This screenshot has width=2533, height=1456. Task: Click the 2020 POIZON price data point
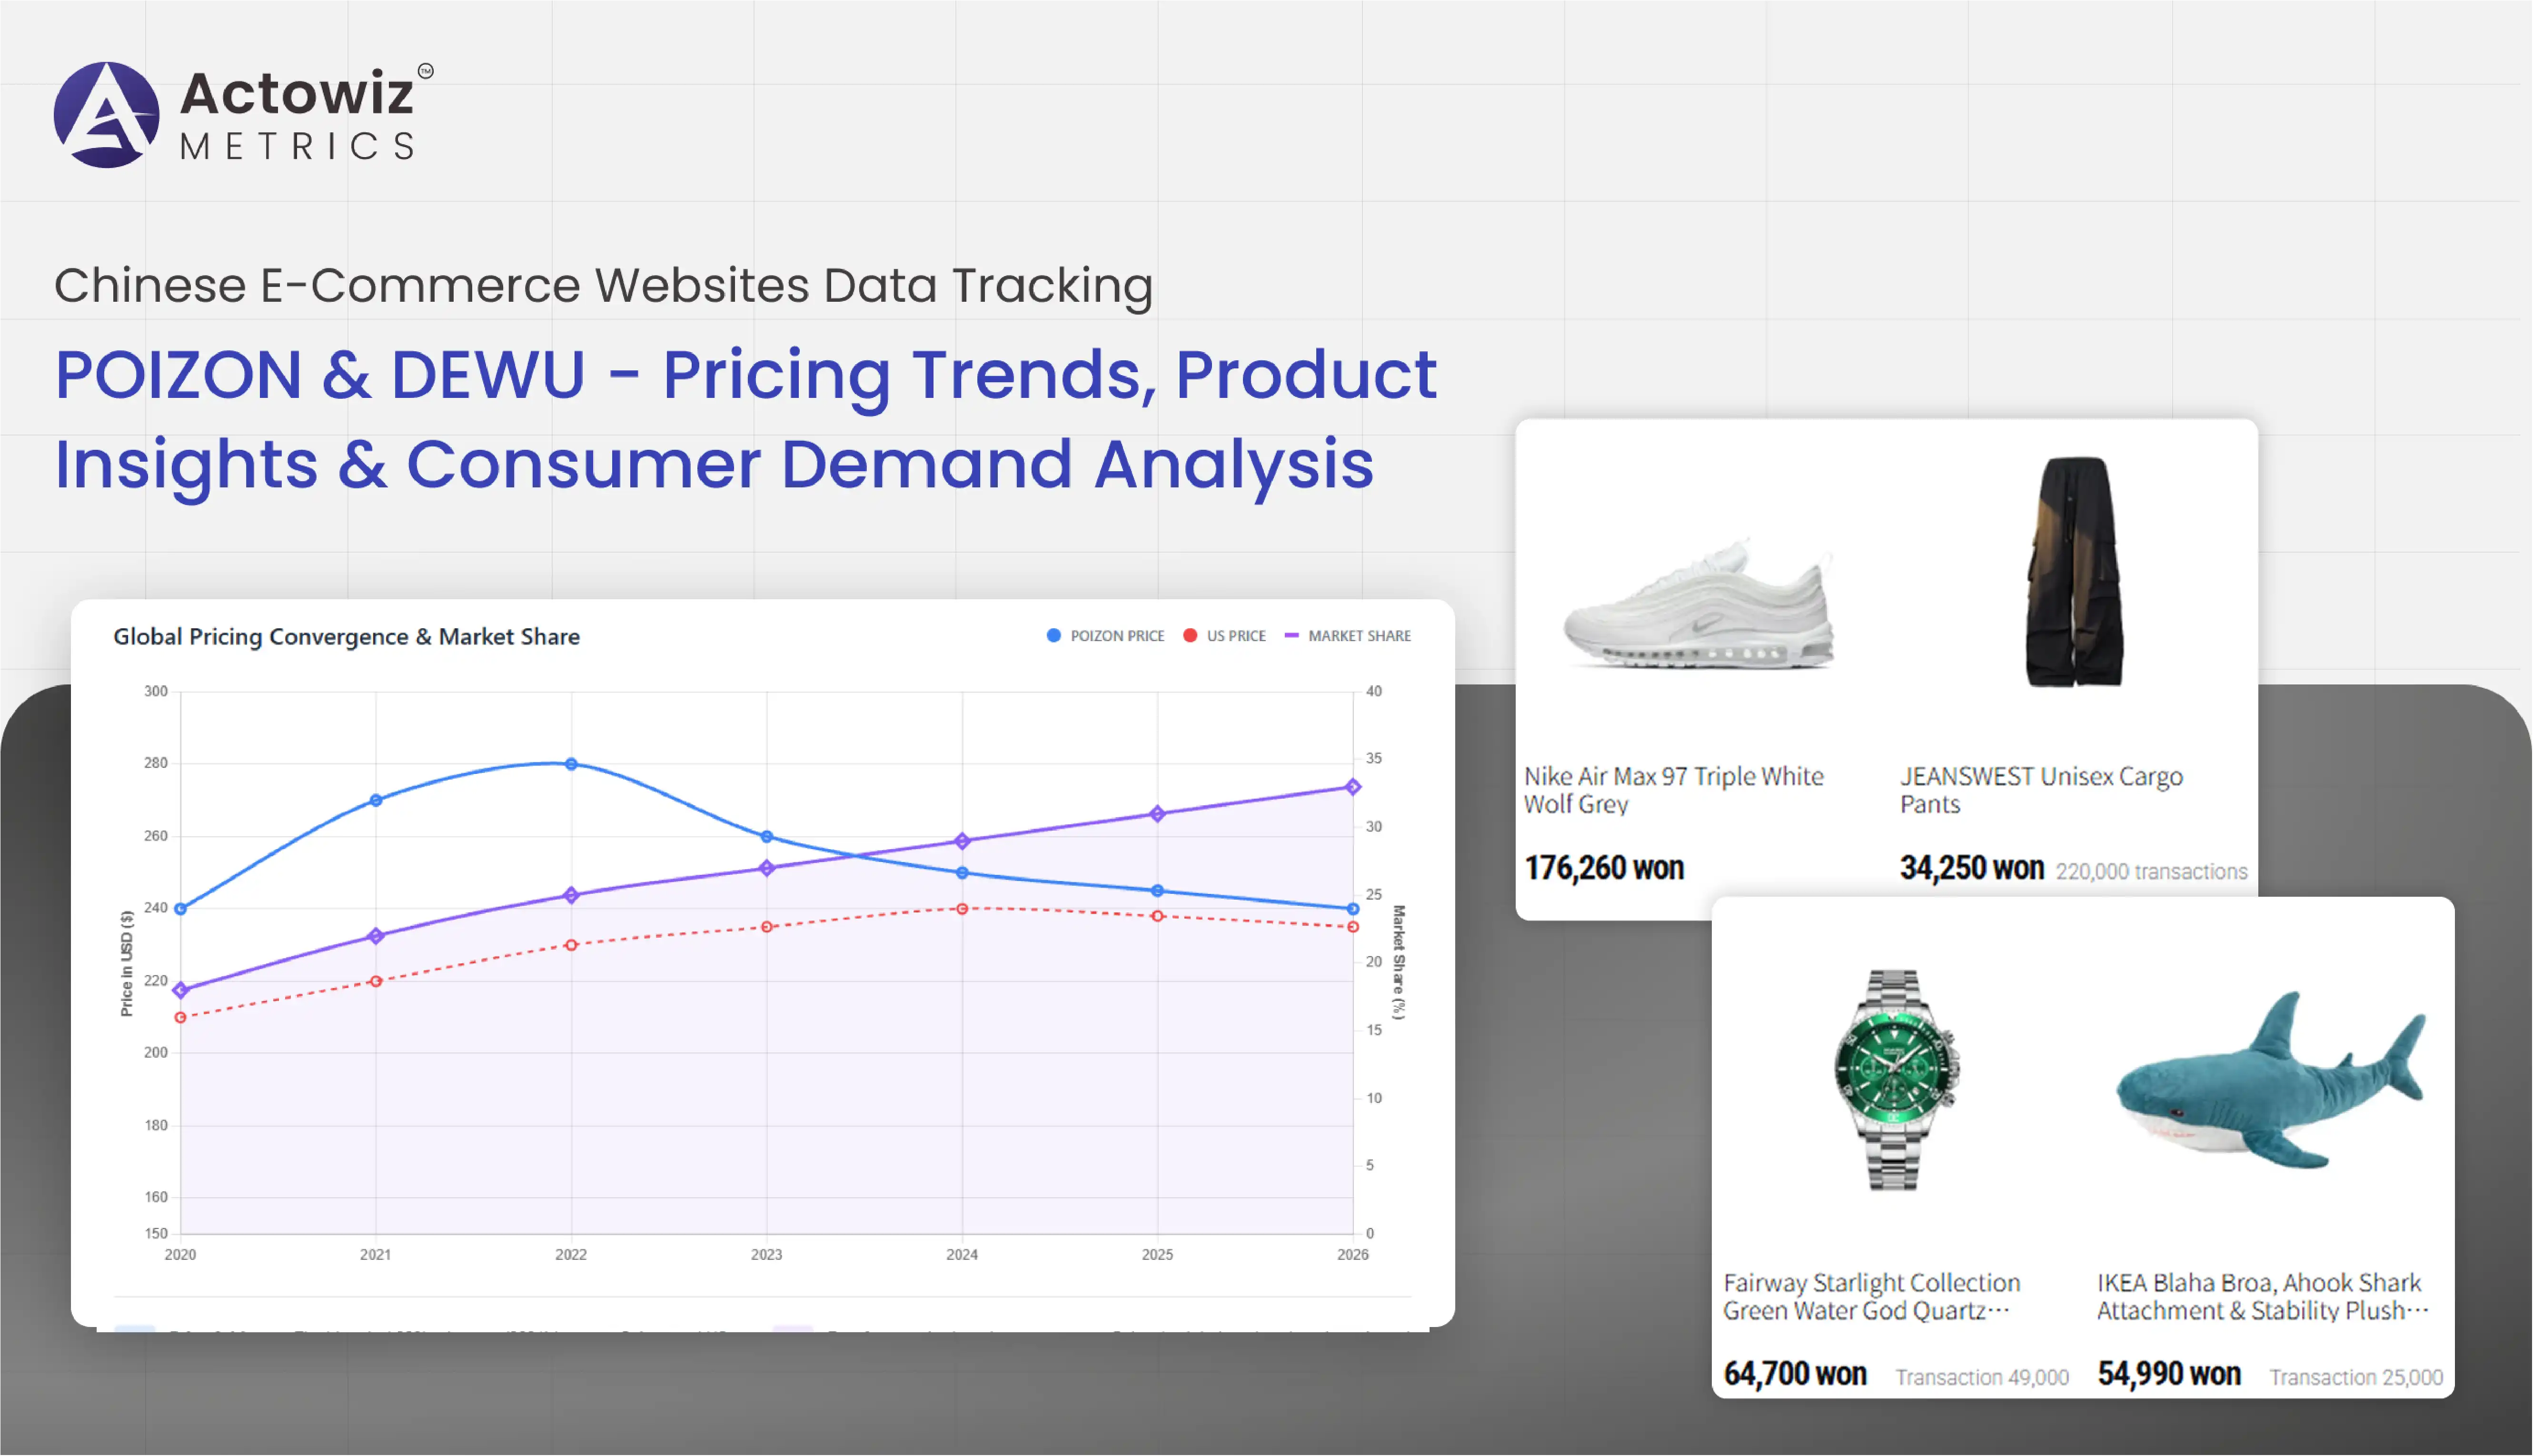pyautogui.click(x=180, y=909)
